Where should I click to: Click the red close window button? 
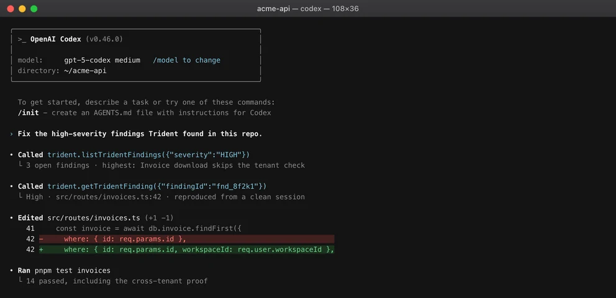click(10, 9)
